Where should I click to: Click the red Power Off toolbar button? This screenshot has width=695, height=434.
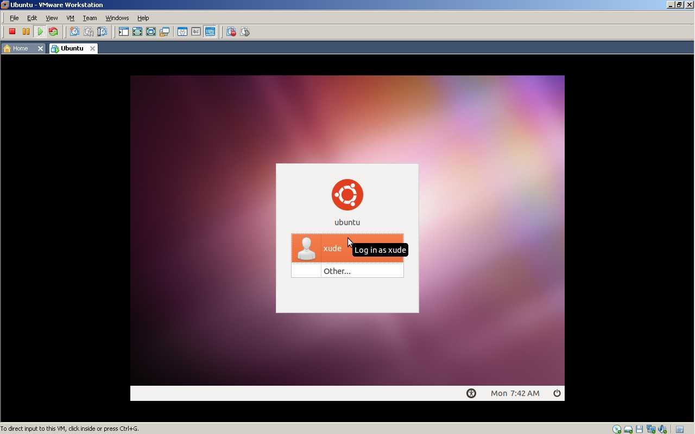[12, 32]
